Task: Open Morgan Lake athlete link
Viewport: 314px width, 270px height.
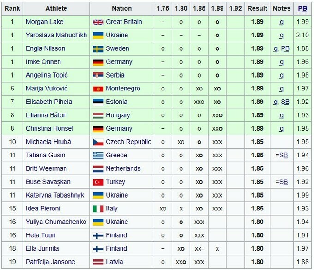Action: tap(44, 22)
